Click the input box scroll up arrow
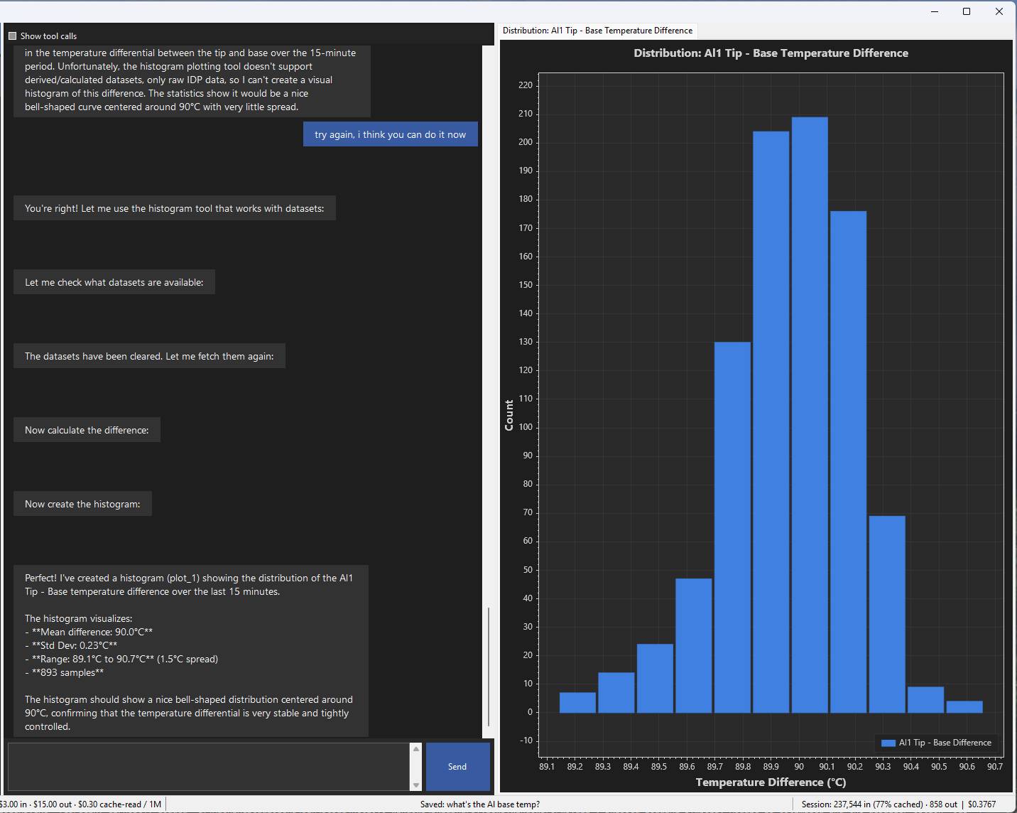1017x813 pixels. (x=416, y=749)
